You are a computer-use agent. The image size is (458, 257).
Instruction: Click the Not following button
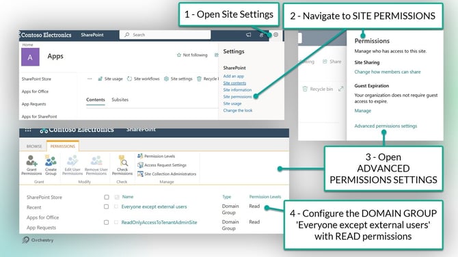coord(192,55)
